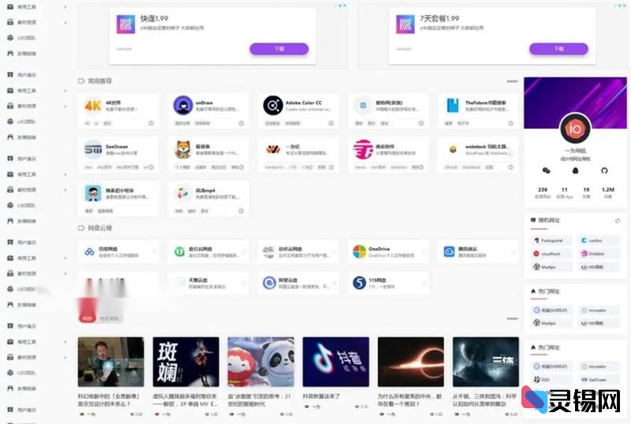Image resolution: width=631 pixels, height=424 pixels.
Task: Open the Adobe Color CC logo
Action: coord(273,106)
